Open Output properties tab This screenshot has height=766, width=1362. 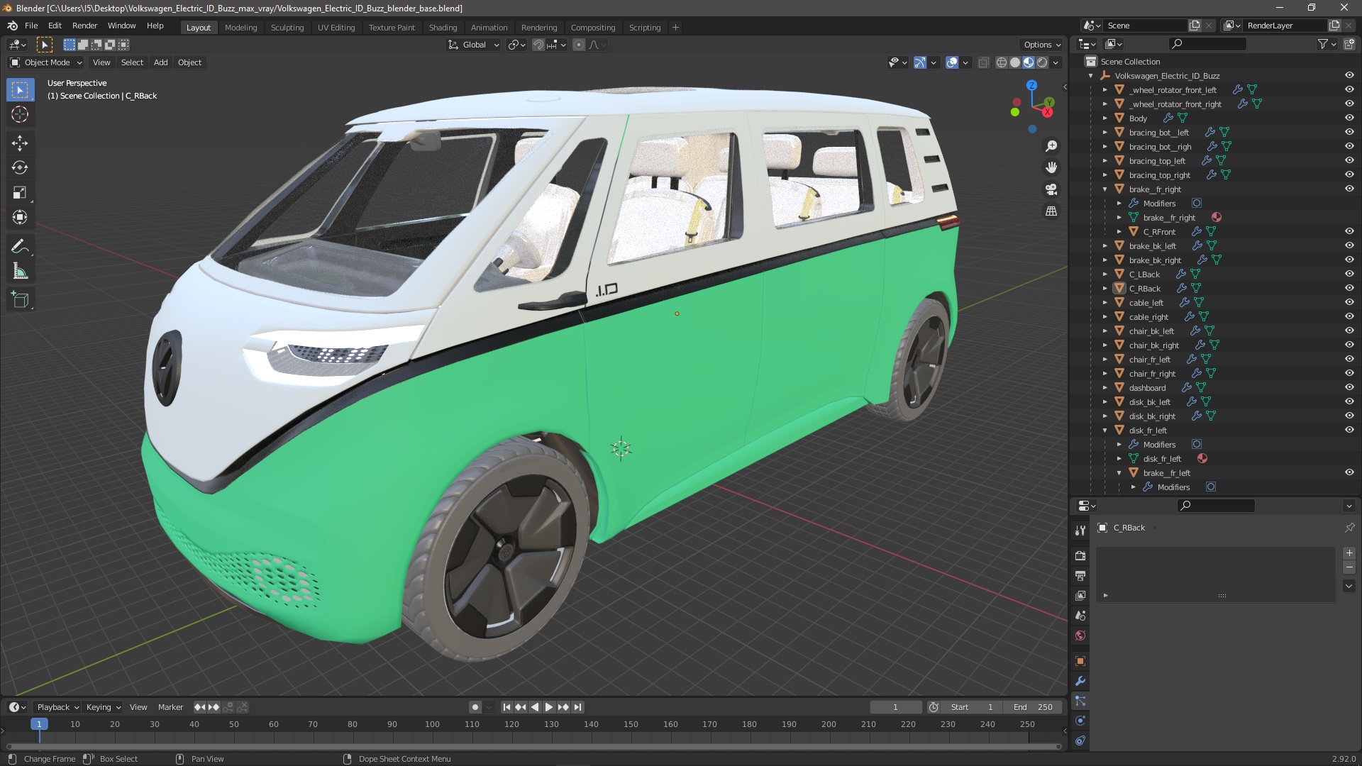[1080, 575]
